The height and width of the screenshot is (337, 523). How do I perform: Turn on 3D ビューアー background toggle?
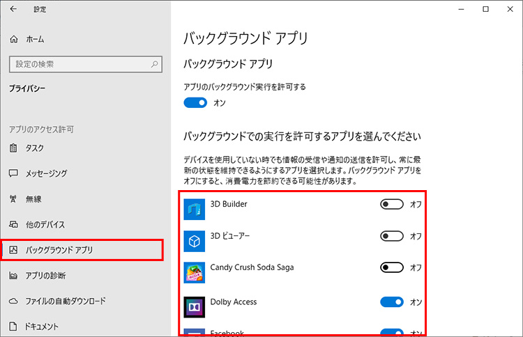point(392,236)
